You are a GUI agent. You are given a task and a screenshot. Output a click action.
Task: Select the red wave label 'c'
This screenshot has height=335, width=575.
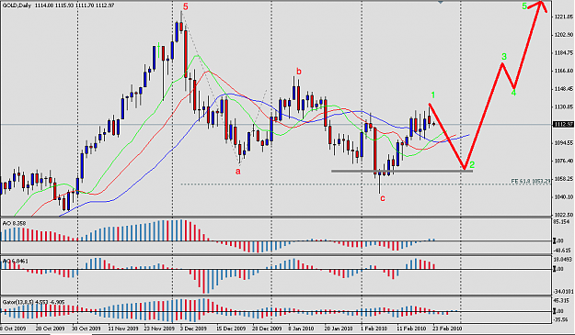[x=383, y=198]
